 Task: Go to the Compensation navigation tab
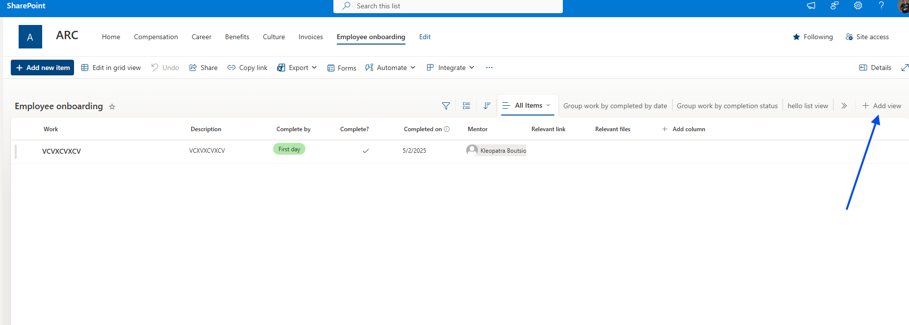pos(156,37)
